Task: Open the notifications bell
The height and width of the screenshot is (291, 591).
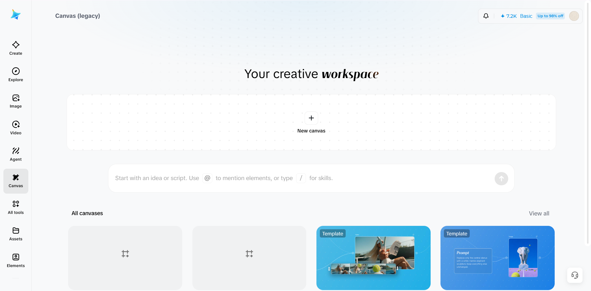Action: click(x=486, y=16)
